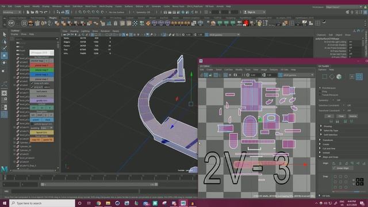The width and height of the screenshot is (368, 207).
Task: Open the Modeling menu set dropdown
Action: click(x=11, y=12)
